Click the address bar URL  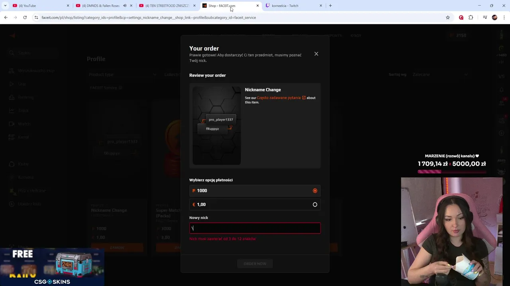(149, 17)
